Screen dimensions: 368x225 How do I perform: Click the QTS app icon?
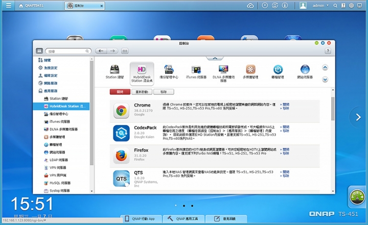point(121,179)
